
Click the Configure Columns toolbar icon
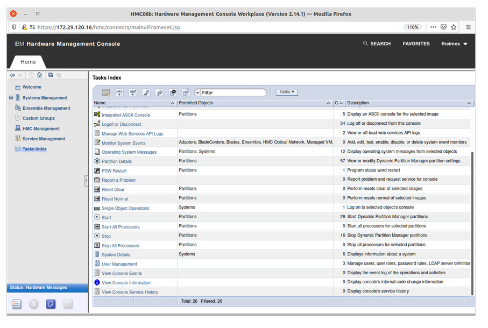click(172, 92)
